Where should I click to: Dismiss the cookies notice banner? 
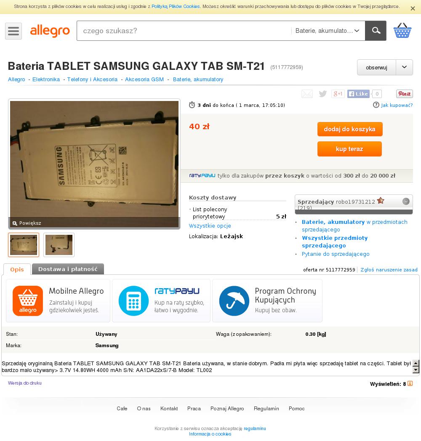(413, 8)
